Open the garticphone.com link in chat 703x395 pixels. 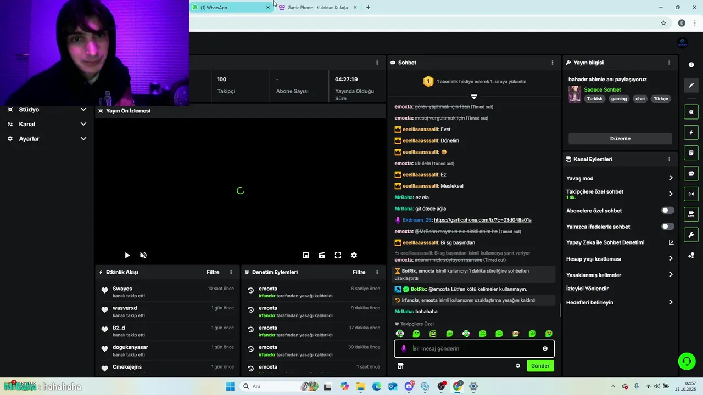click(x=482, y=220)
